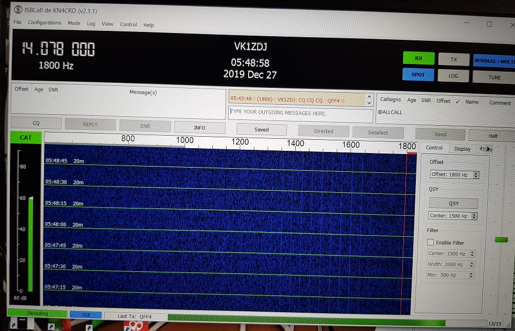Click the Send button

(x=440, y=134)
